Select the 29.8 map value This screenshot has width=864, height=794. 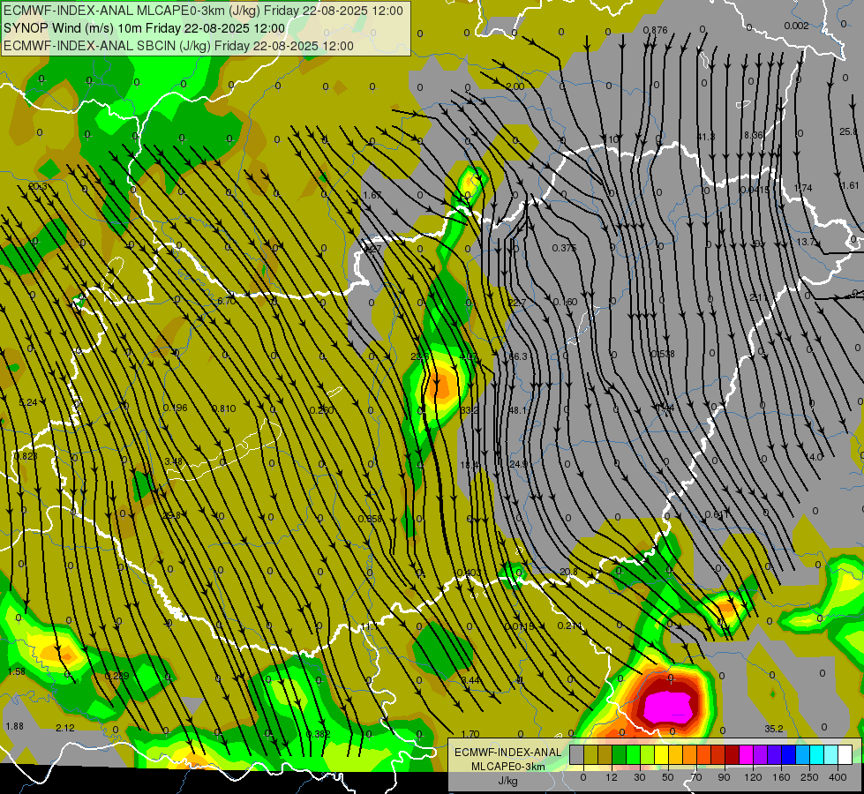(x=171, y=516)
